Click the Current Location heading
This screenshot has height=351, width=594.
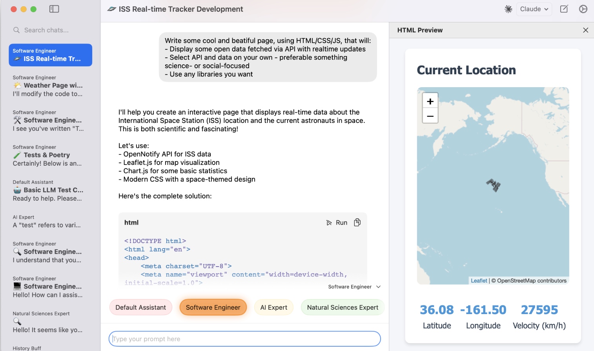(x=466, y=70)
